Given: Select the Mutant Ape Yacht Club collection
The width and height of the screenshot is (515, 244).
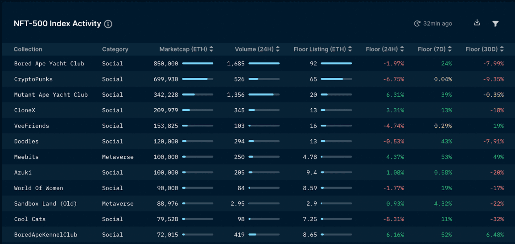Looking at the screenshot, I should click(51, 95).
